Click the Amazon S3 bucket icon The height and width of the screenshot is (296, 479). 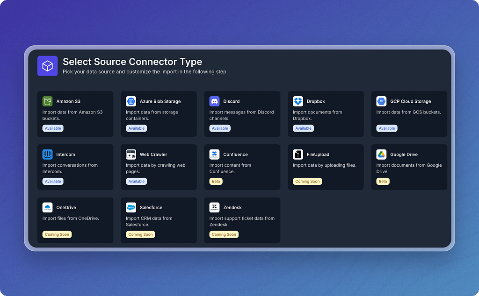coord(47,101)
